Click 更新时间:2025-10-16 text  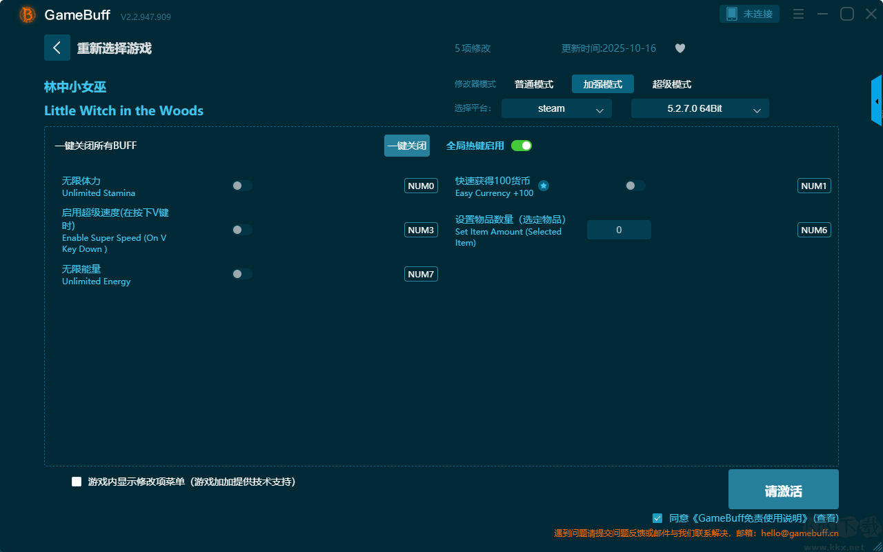[609, 48]
